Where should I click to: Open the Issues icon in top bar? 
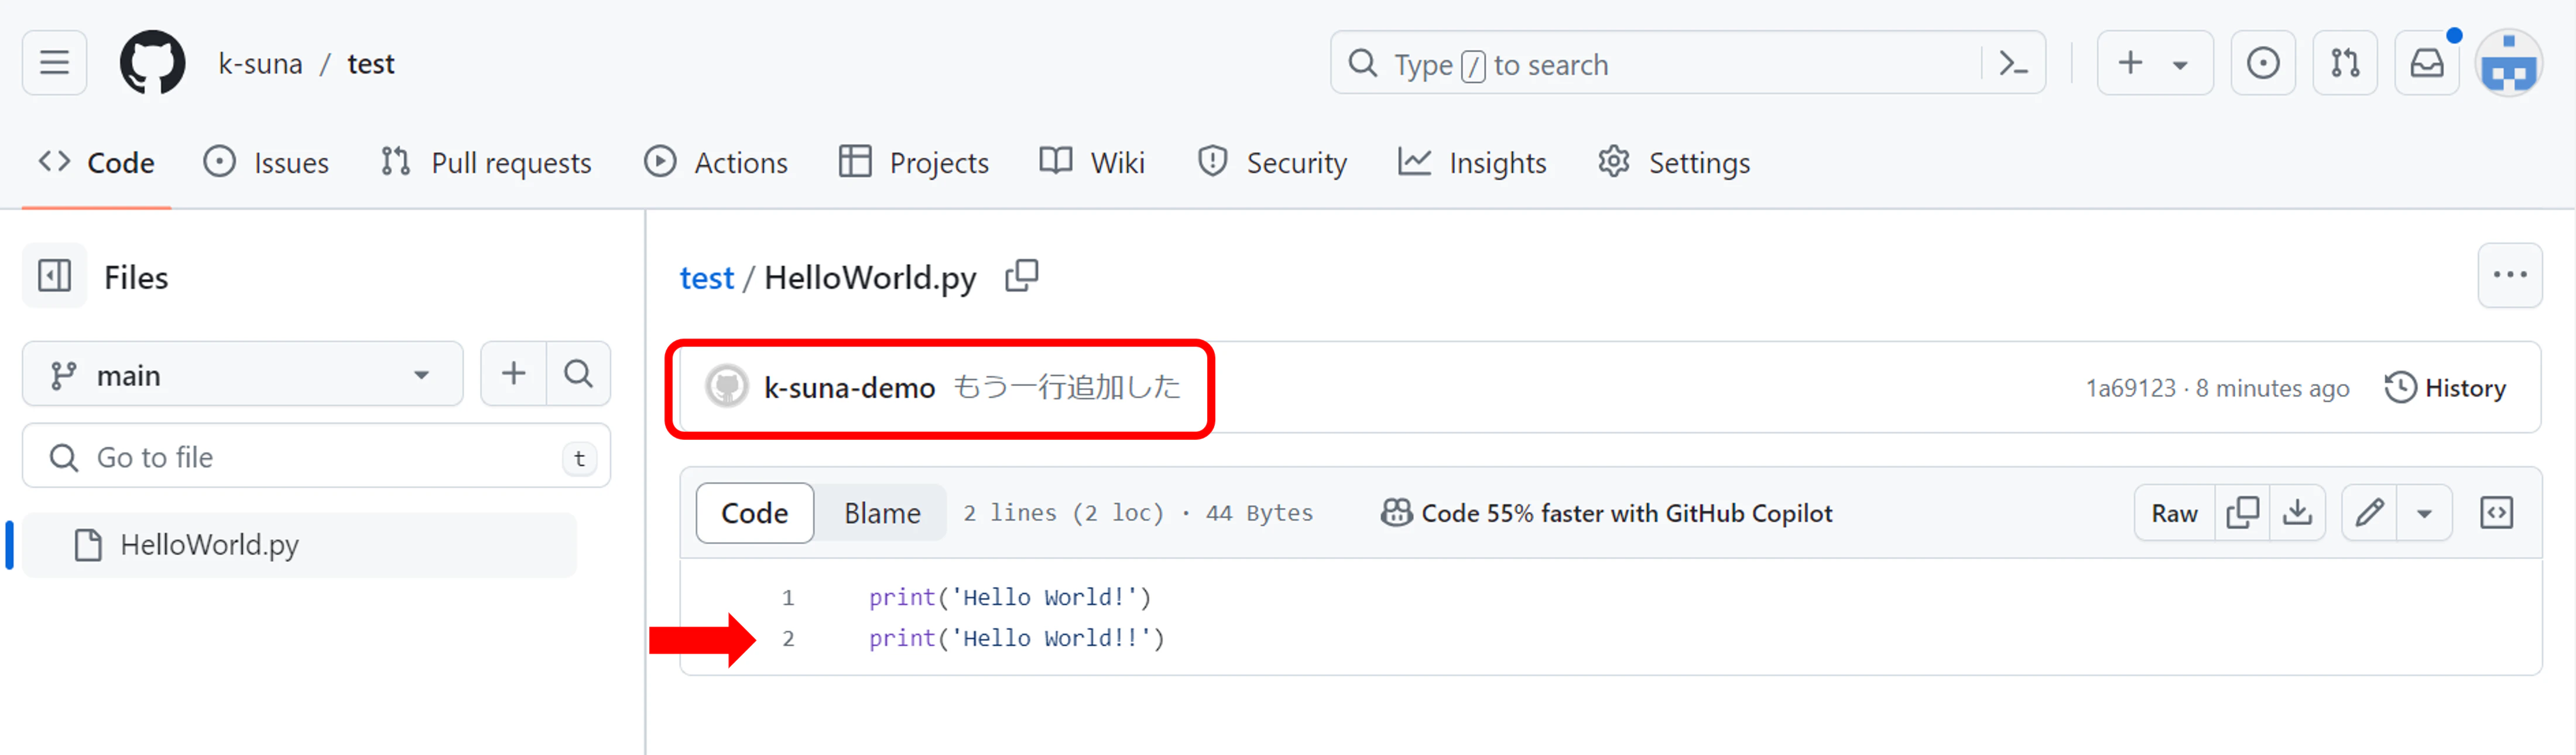[x=2263, y=63]
